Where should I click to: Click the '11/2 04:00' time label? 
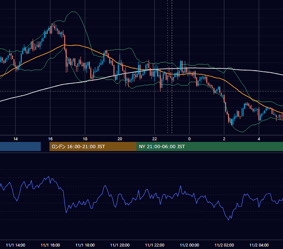coord(259,245)
